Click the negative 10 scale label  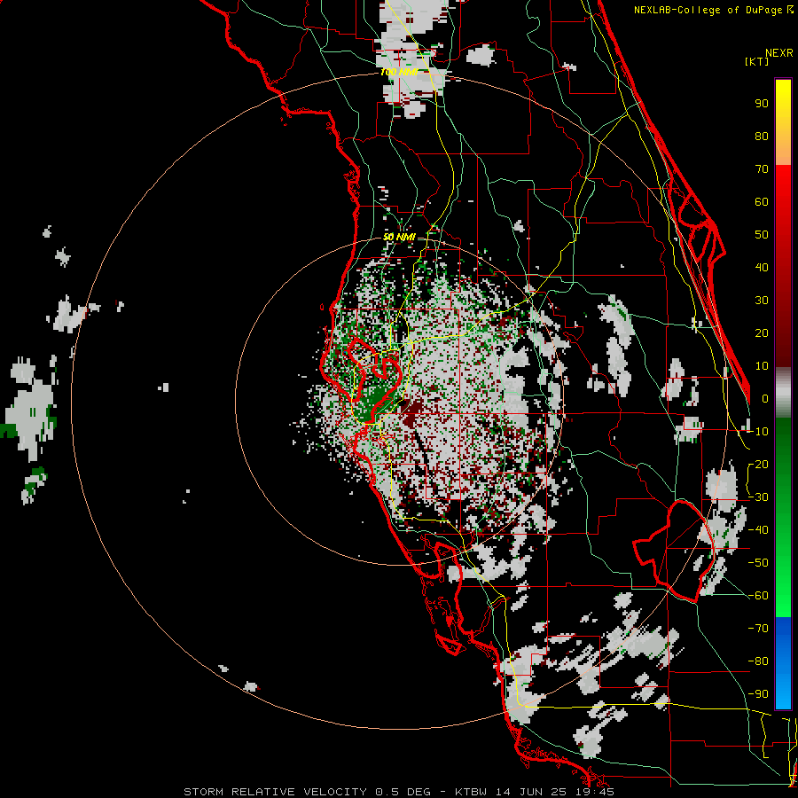click(x=758, y=432)
